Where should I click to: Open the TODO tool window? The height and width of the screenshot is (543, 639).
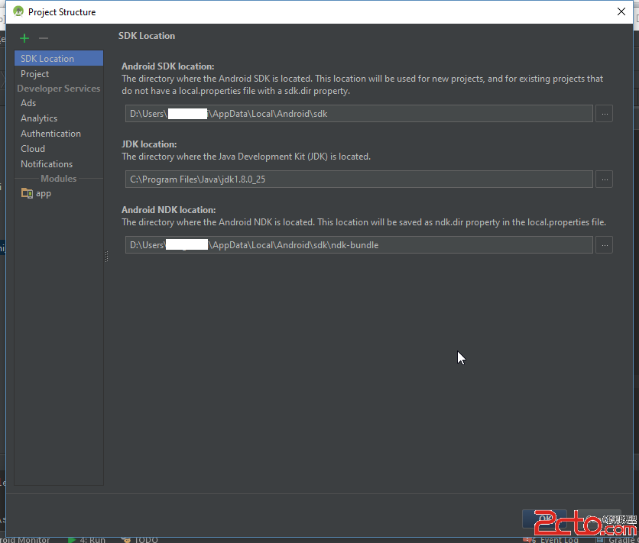[140, 540]
